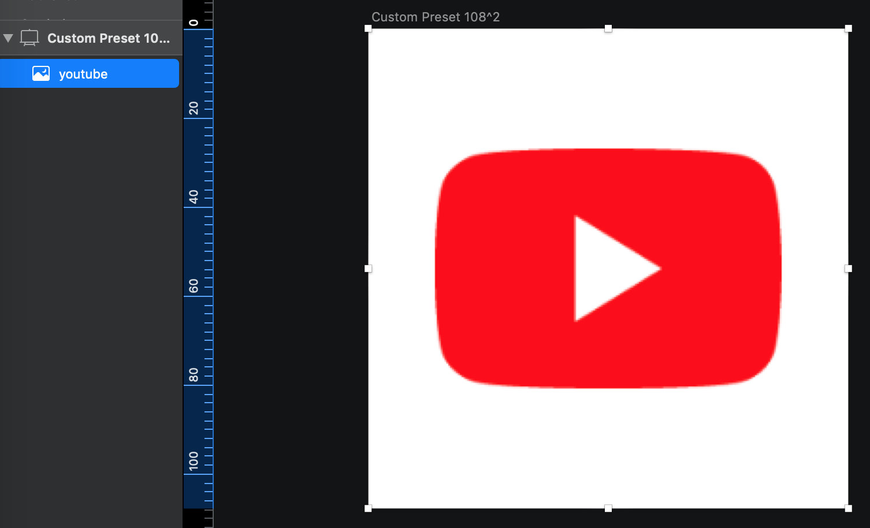The image size is (870, 528).
Task: Click the top-center selection handle
Action: (x=608, y=28)
